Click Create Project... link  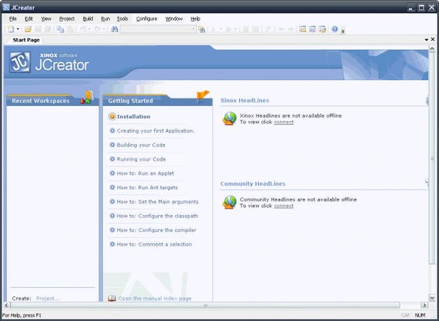click(x=48, y=298)
